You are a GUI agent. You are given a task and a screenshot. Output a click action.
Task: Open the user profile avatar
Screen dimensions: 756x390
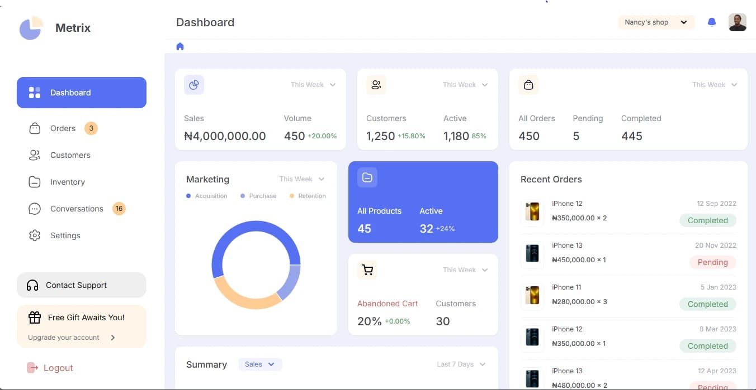(737, 22)
